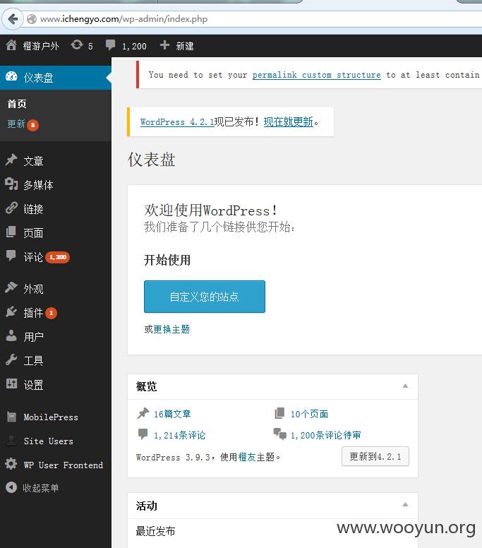Screen dimensions: 482x548
Task: Open the 10个页面 pages count link
Action: click(x=310, y=414)
